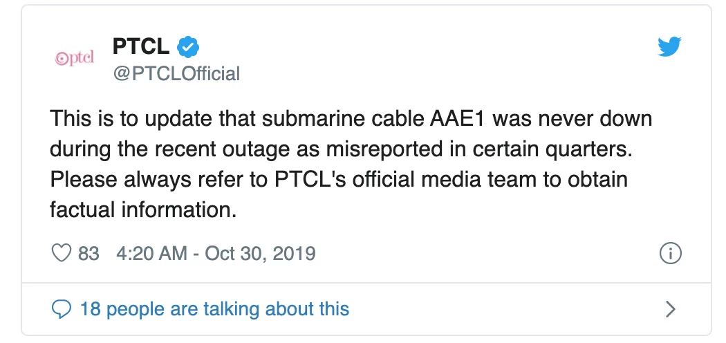
Task: Open the tweet timestamp 4:20 AM - Oct 30, 2019
Action: [x=216, y=253]
